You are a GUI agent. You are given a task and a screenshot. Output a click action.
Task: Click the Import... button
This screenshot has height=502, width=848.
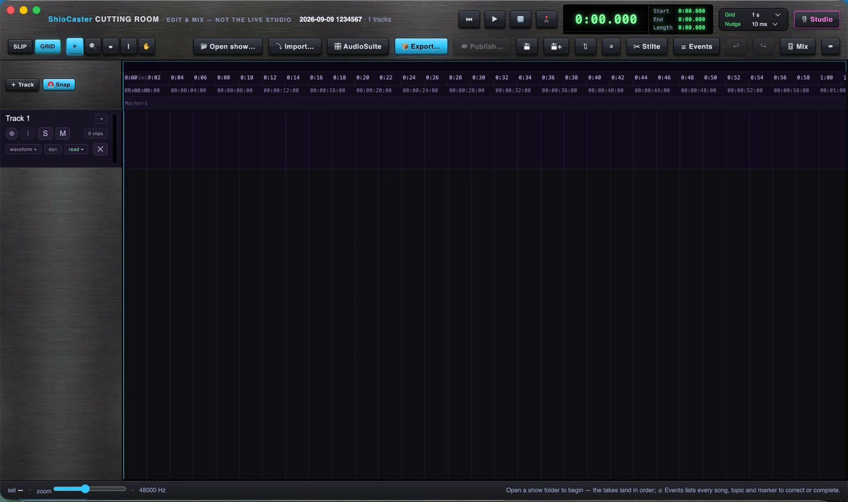(x=295, y=46)
